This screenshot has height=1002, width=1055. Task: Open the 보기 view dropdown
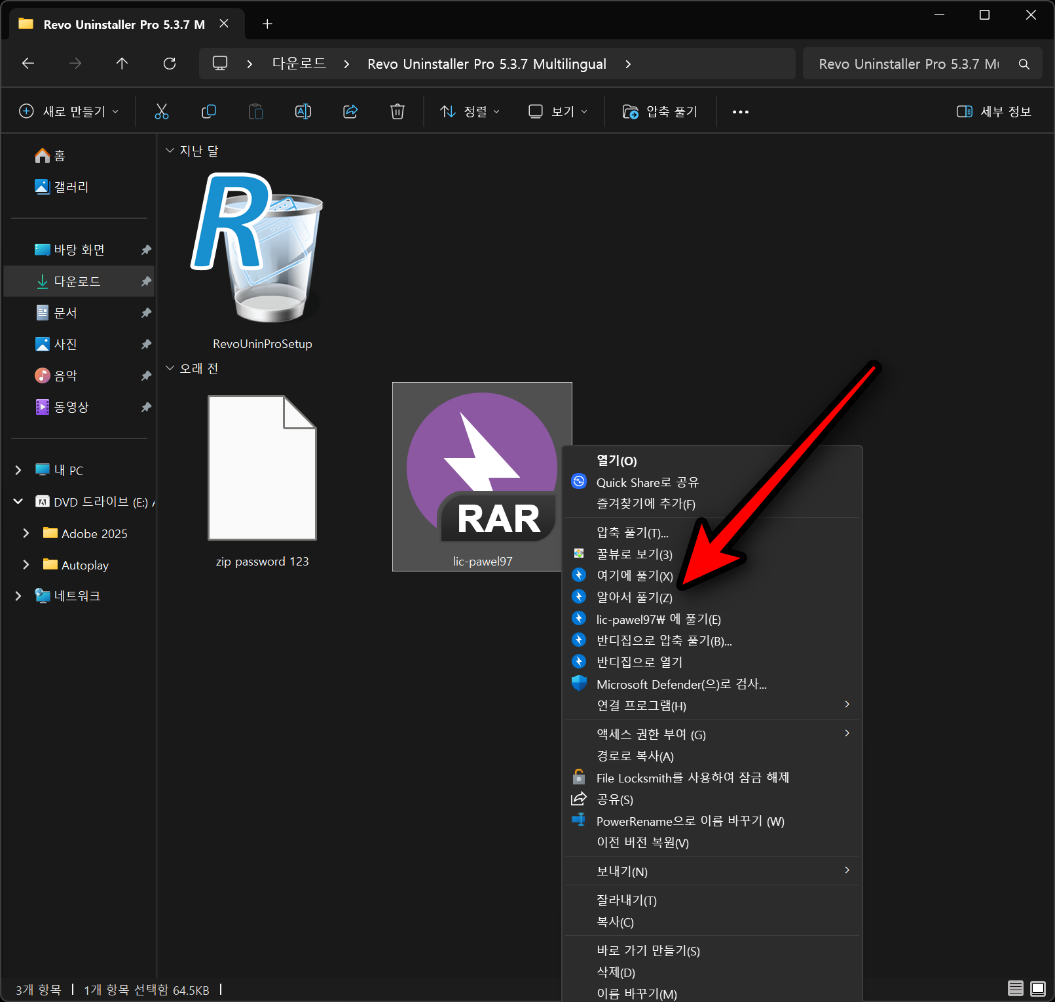pos(558,111)
